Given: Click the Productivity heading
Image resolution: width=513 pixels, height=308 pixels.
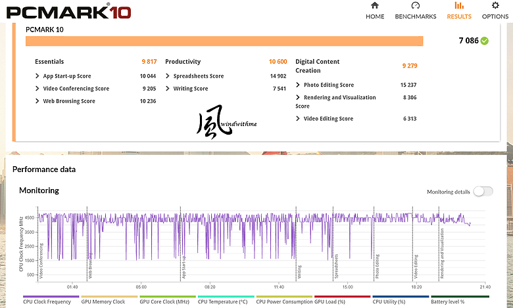Looking at the screenshot, I should point(183,62).
